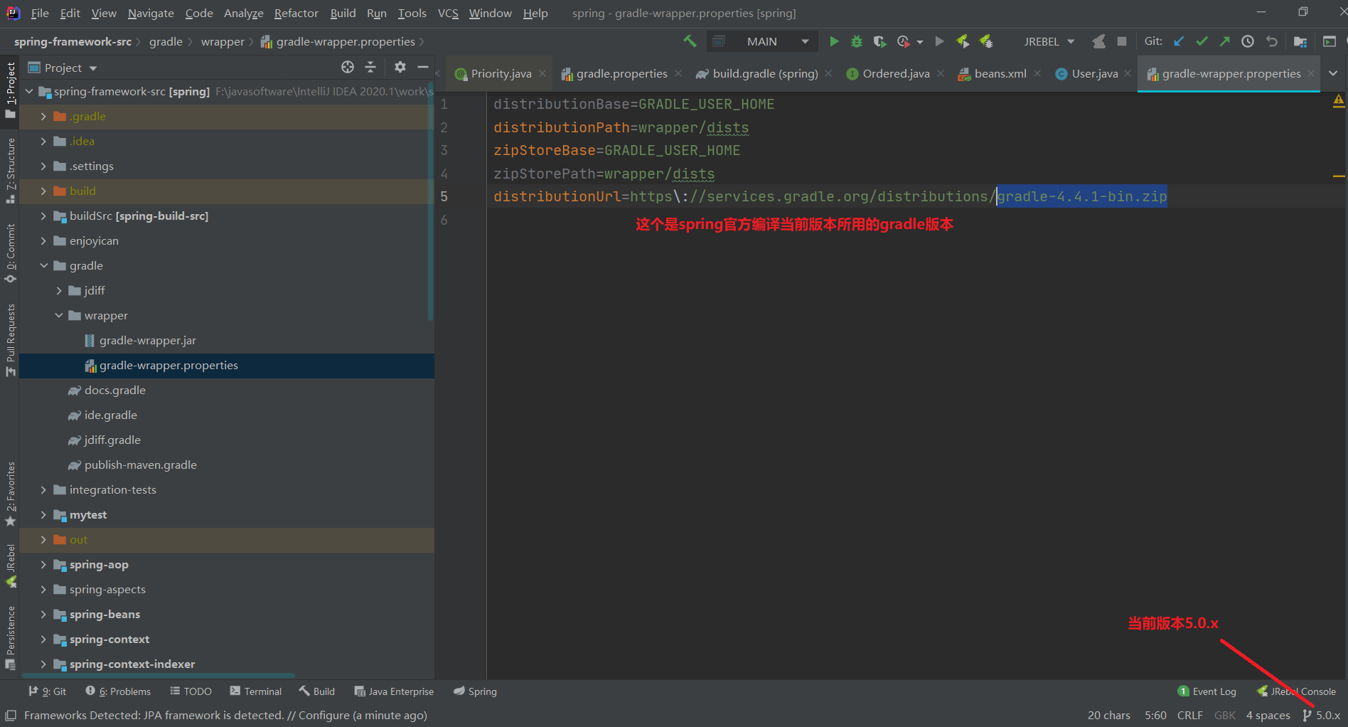Open the File menu
Screen dimensions: 1348x727
point(40,13)
